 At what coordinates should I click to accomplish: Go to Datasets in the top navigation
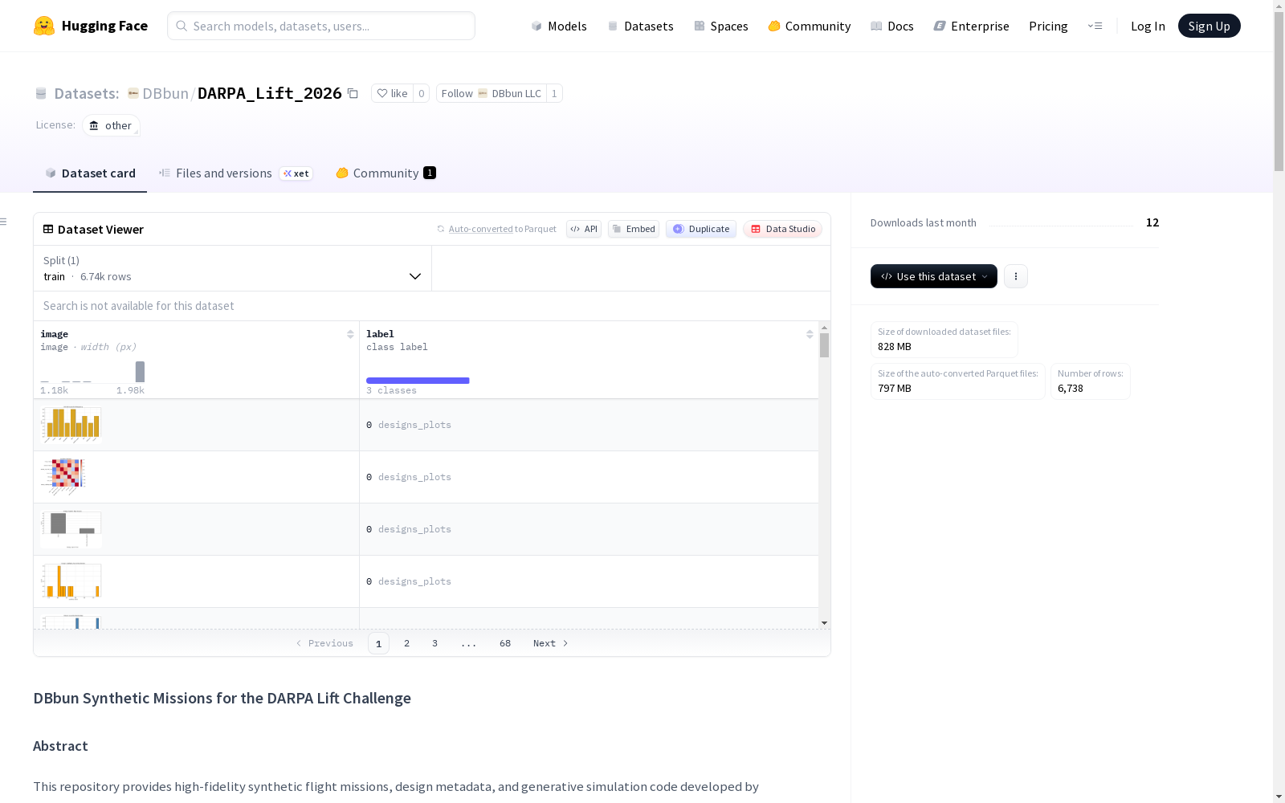click(x=640, y=26)
